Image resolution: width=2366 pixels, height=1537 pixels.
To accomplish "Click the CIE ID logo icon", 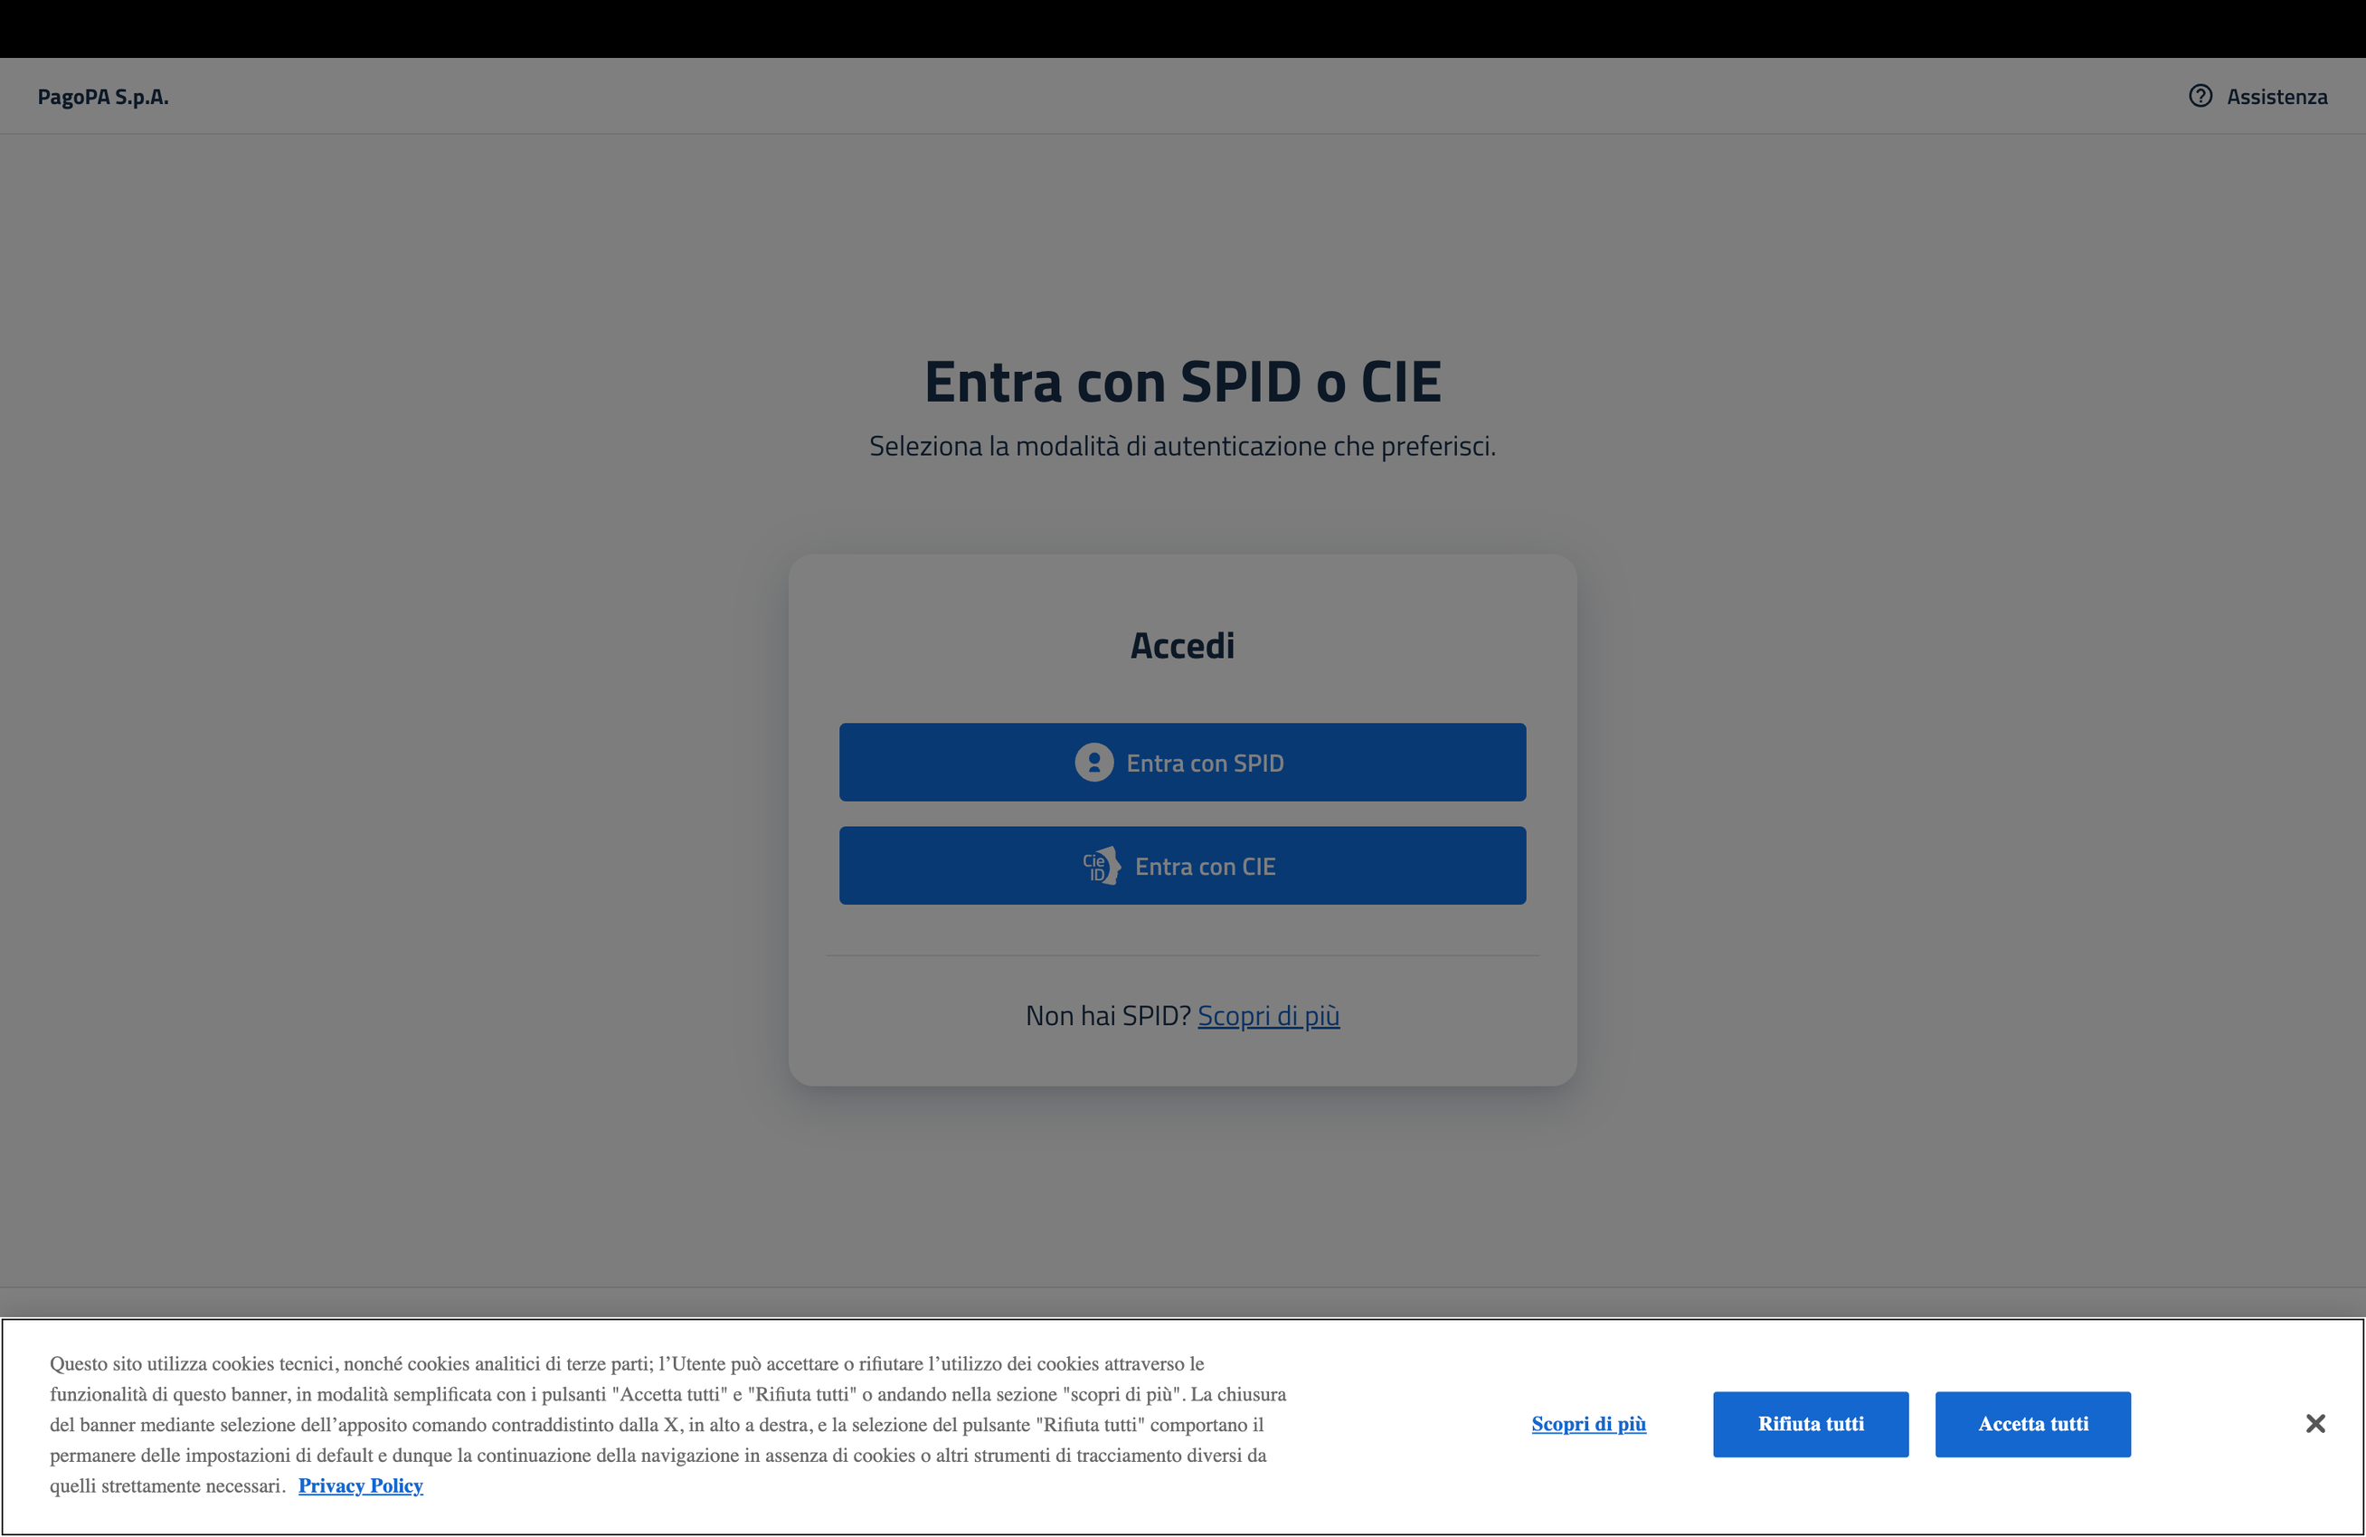I will 1101,866.
